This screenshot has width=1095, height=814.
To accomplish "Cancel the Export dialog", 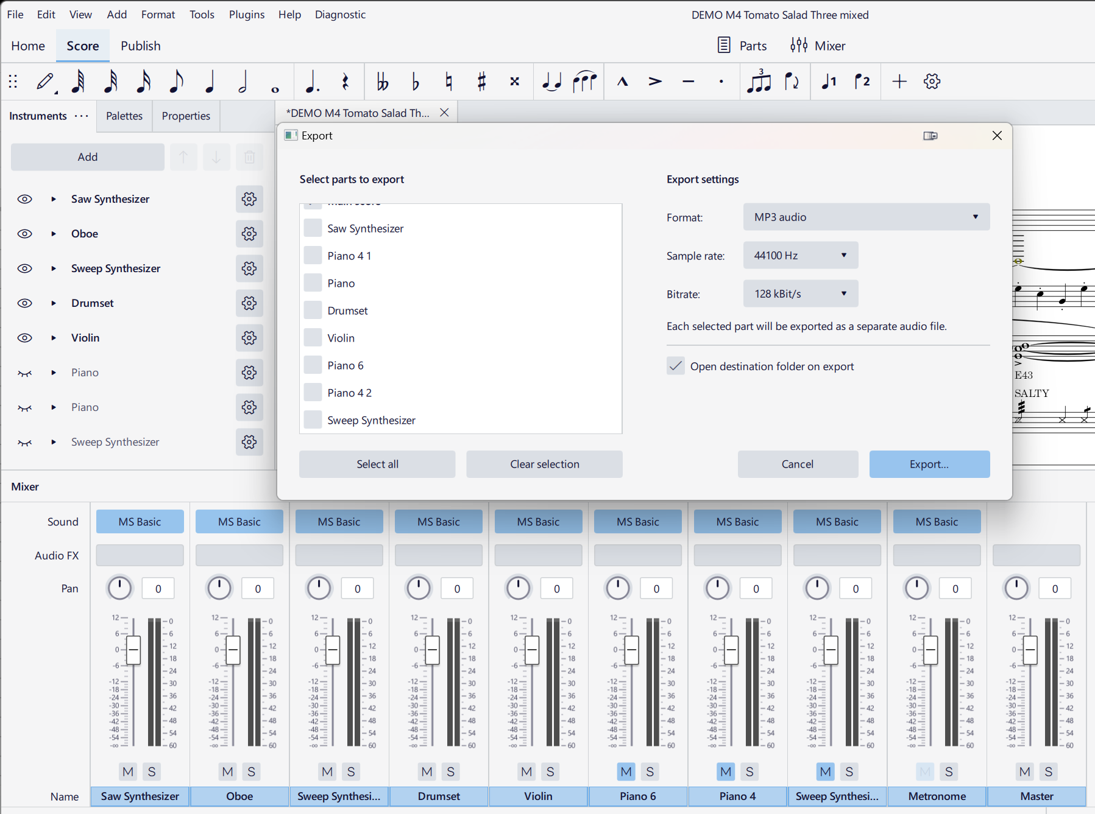I will [798, 465].
